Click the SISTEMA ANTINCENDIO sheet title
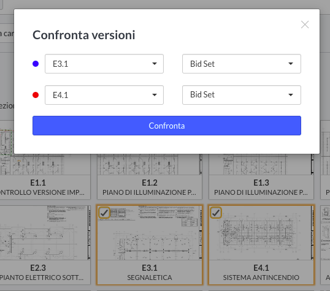The height and width of the screenshot is (291, 330). pos(261,278)
